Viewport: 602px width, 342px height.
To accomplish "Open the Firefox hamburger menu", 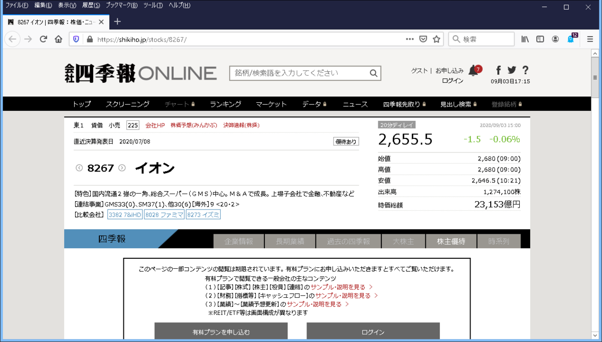I will click(589, 39).
